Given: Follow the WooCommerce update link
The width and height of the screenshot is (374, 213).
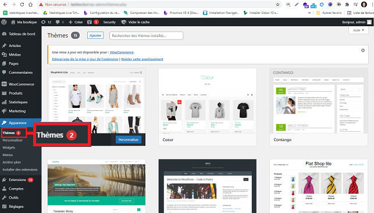Looking at the screenshot, I should 122,52.
